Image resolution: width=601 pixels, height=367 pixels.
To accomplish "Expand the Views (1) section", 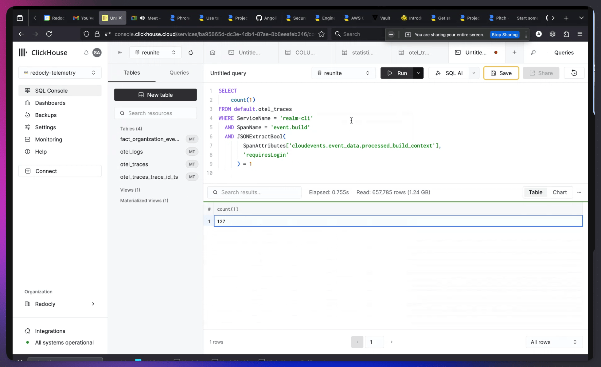I will point(130,190).
